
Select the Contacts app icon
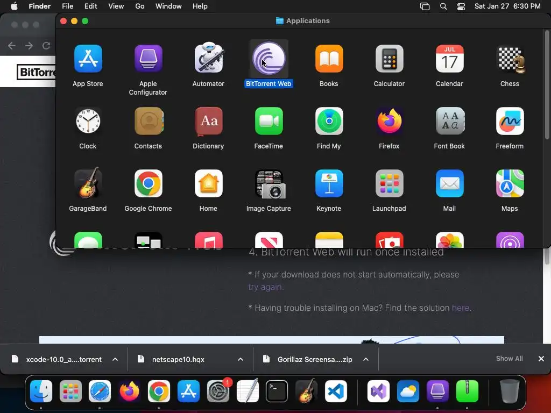point(149,121)
